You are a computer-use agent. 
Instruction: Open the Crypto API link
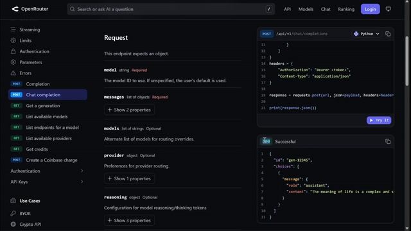[30, 225]
